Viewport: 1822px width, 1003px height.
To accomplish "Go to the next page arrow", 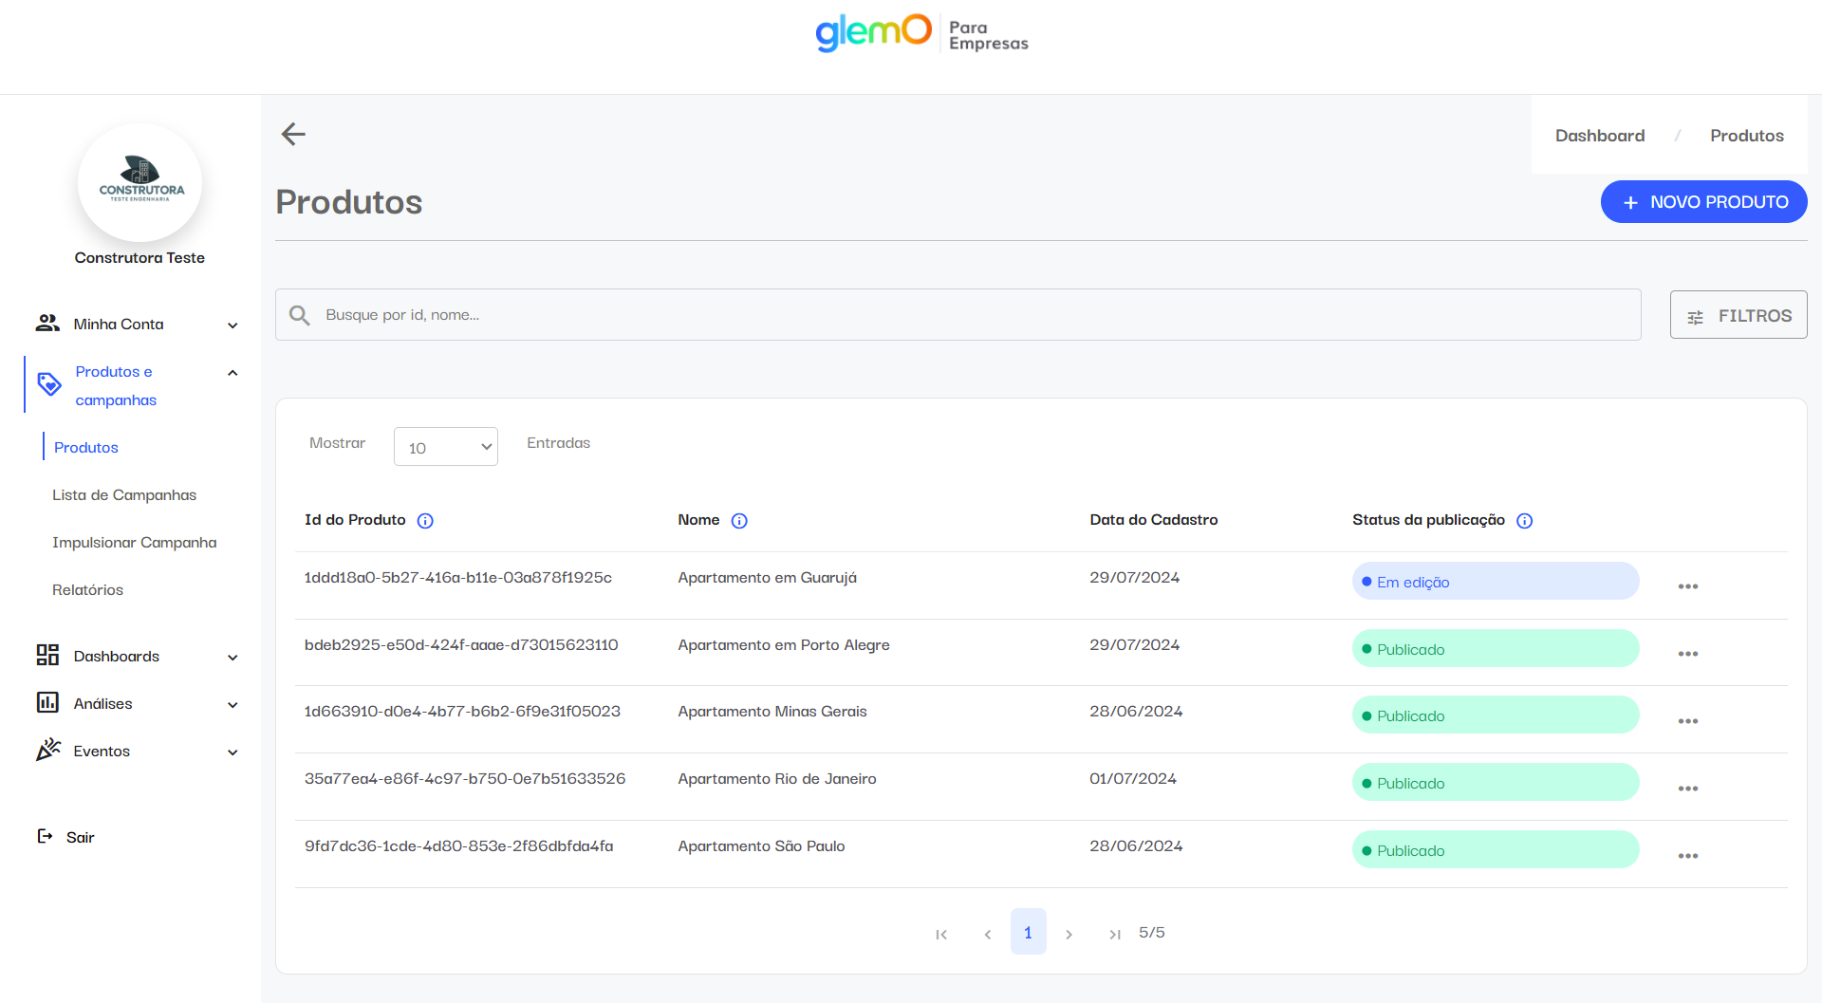I will point(1069,935).
